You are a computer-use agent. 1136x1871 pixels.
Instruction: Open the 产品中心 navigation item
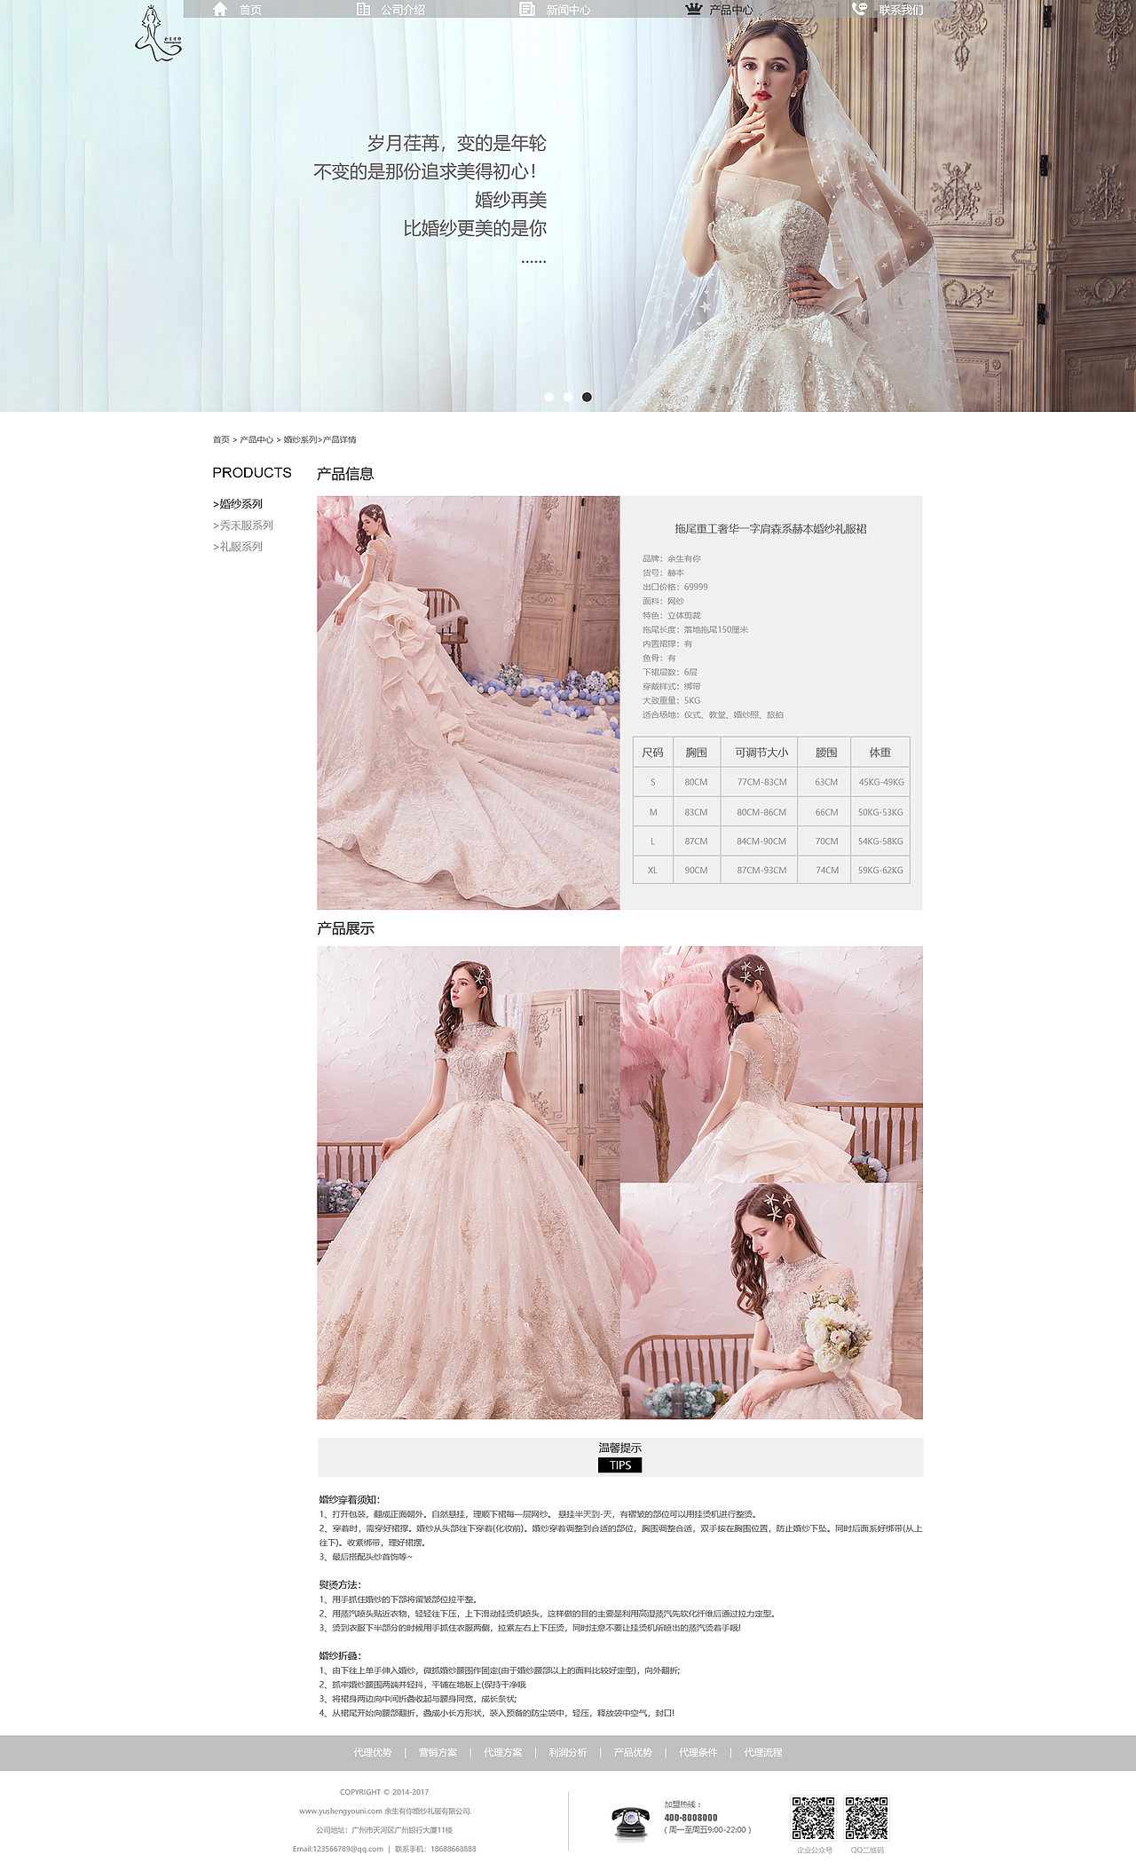pos(731,10)
